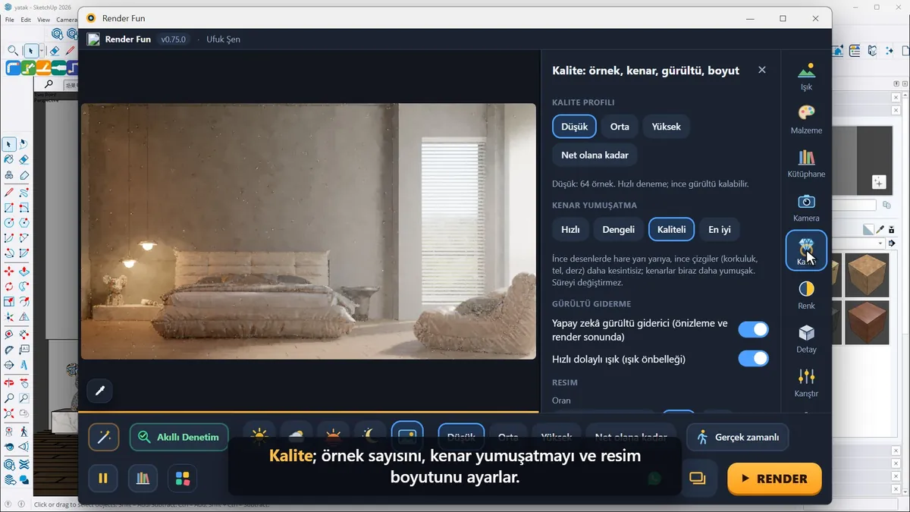Open the Detay panel
This screenshot has width=910, height=512.
click(x=806, y=339)
